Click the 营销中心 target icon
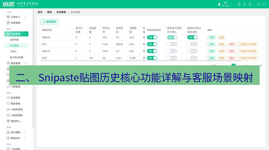 click(x=8, y=121)
